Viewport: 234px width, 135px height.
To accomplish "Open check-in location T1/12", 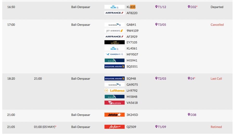I will coord(161,7).
